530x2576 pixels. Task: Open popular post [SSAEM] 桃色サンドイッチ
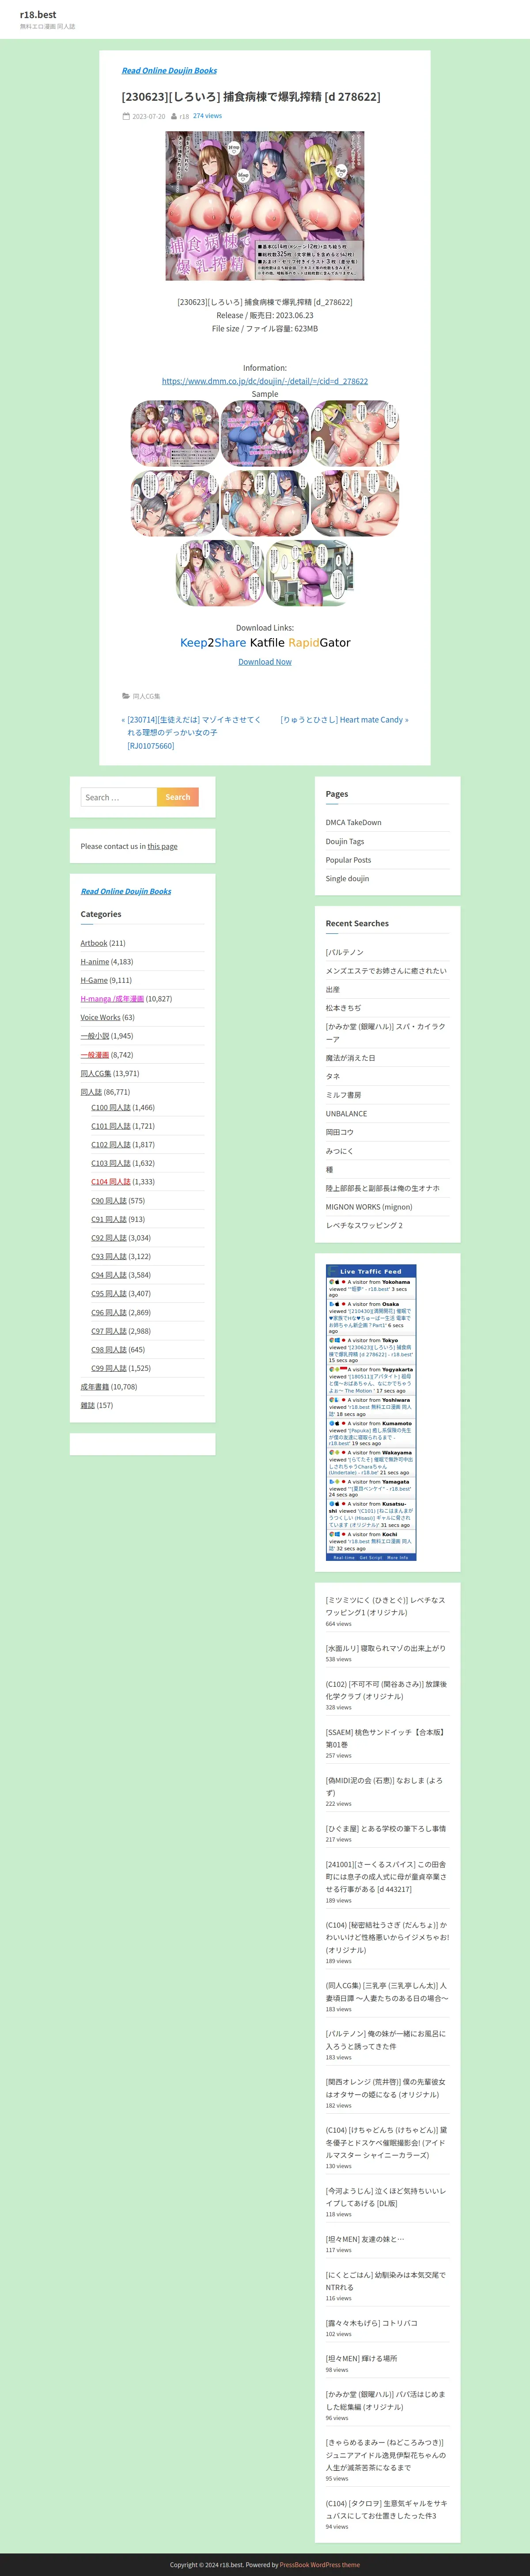(x=385, y=1738)
